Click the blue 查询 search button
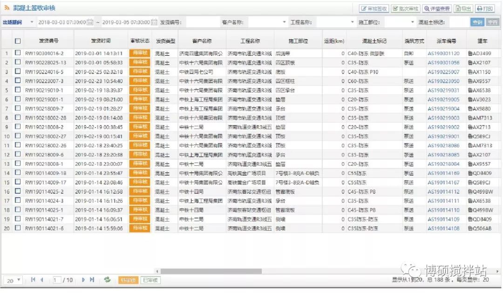 pos(477,22)
